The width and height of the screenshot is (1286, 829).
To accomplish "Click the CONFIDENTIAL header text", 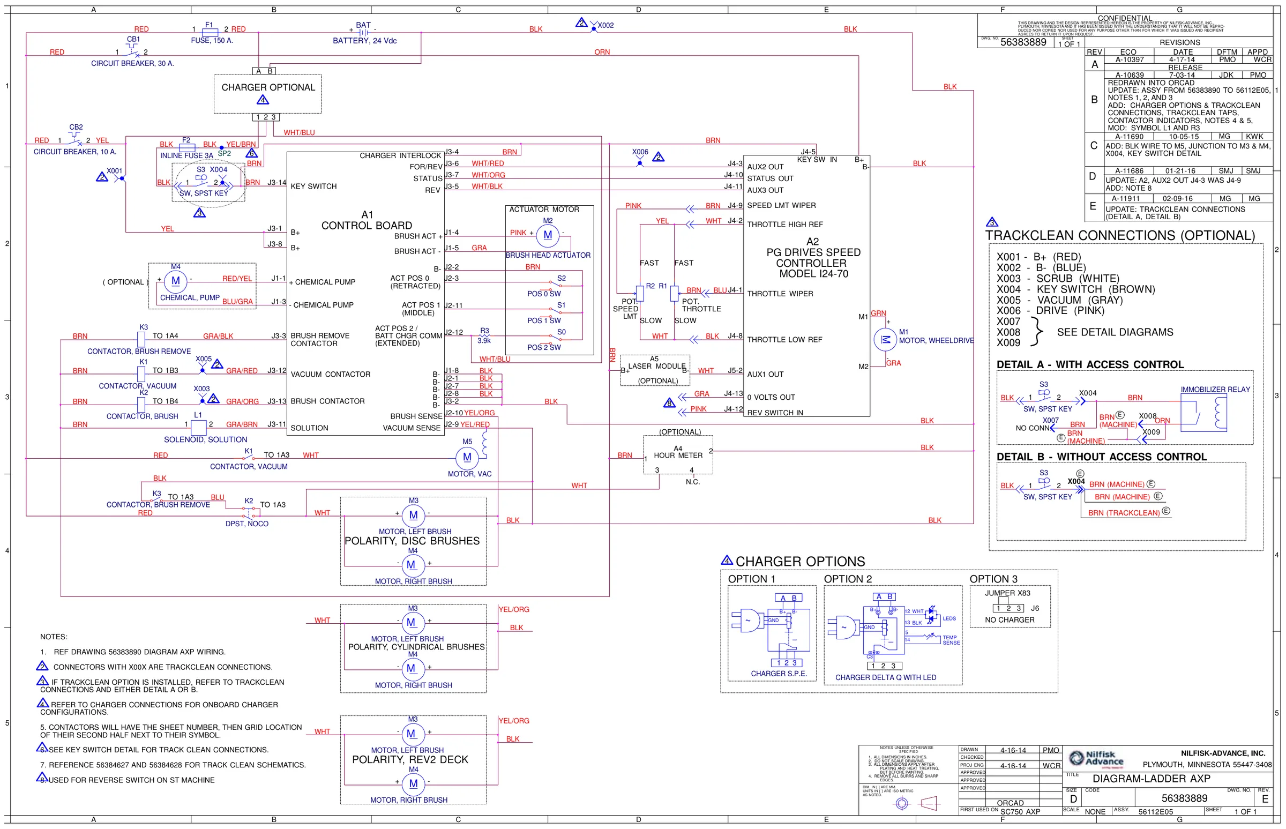I will pyautogui.click(x=1125, y=18).
